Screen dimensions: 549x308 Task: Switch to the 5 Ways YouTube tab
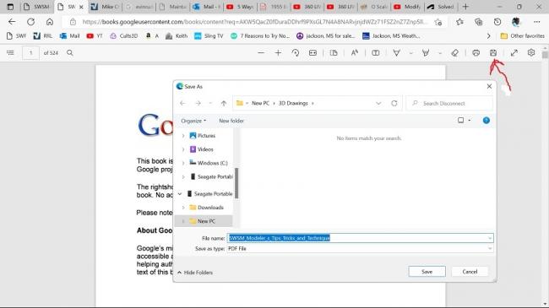tap(241, 7)
